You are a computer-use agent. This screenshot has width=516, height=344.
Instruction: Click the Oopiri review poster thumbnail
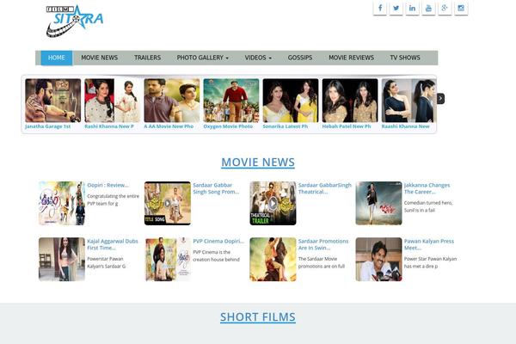(x=62, y=203)
